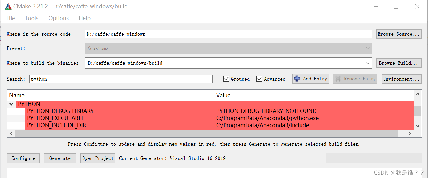Click the Name column header
Screen dimensions: 428x178
click(111, 95)
